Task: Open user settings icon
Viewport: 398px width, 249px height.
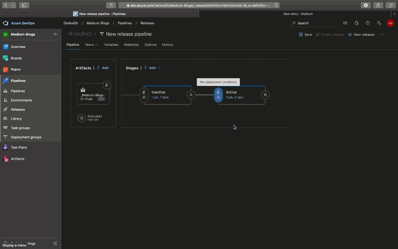Action: point(379,23)
